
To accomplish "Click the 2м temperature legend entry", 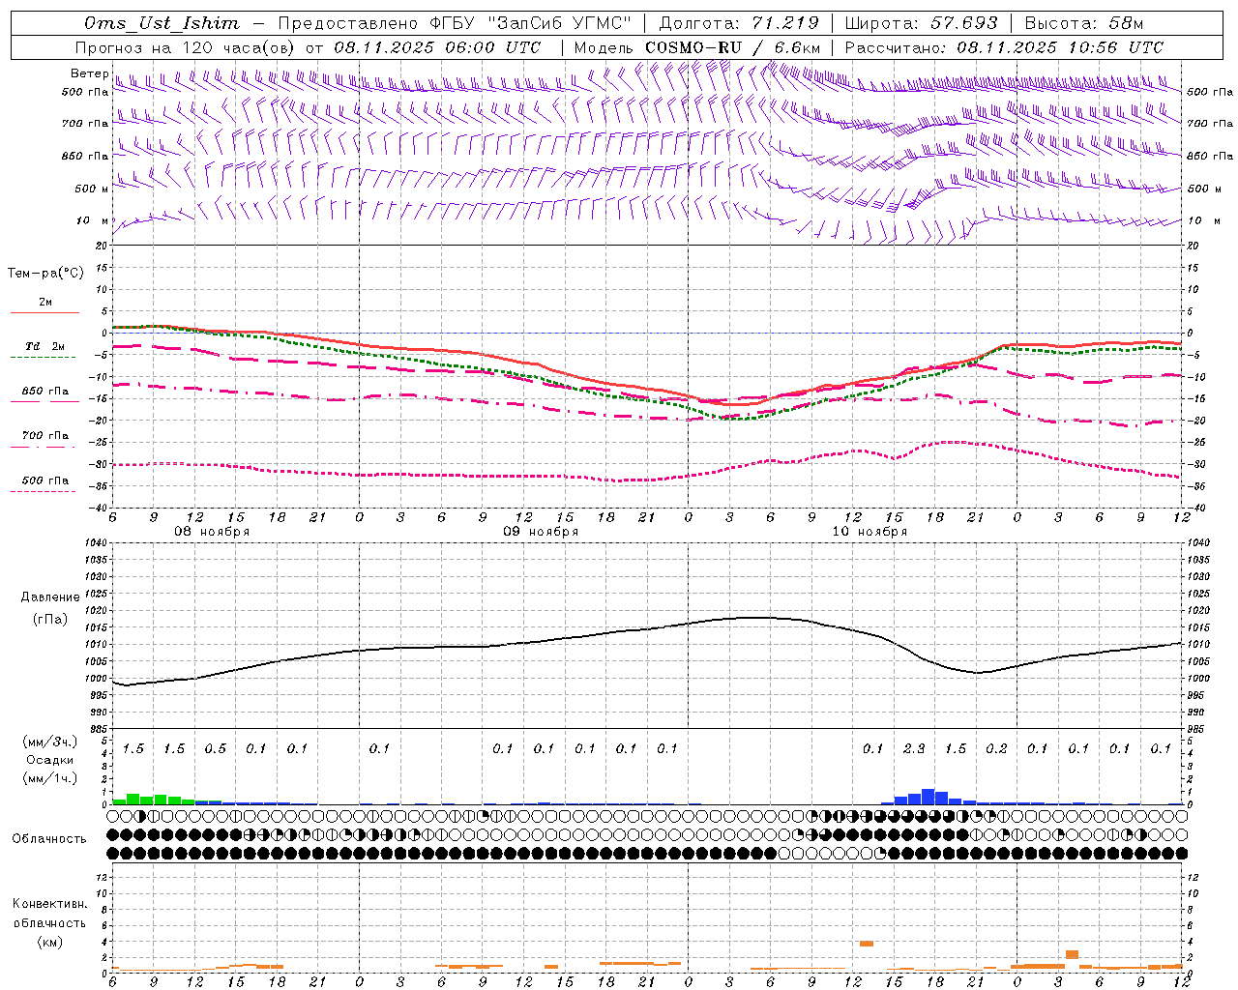I will (x=45, y=302).
